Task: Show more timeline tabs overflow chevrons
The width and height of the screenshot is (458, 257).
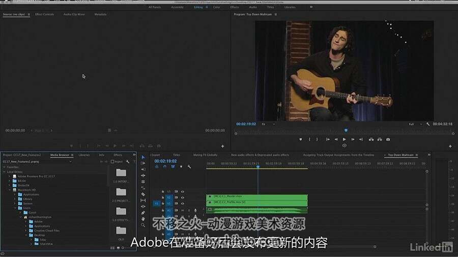Action: [429, 155]
